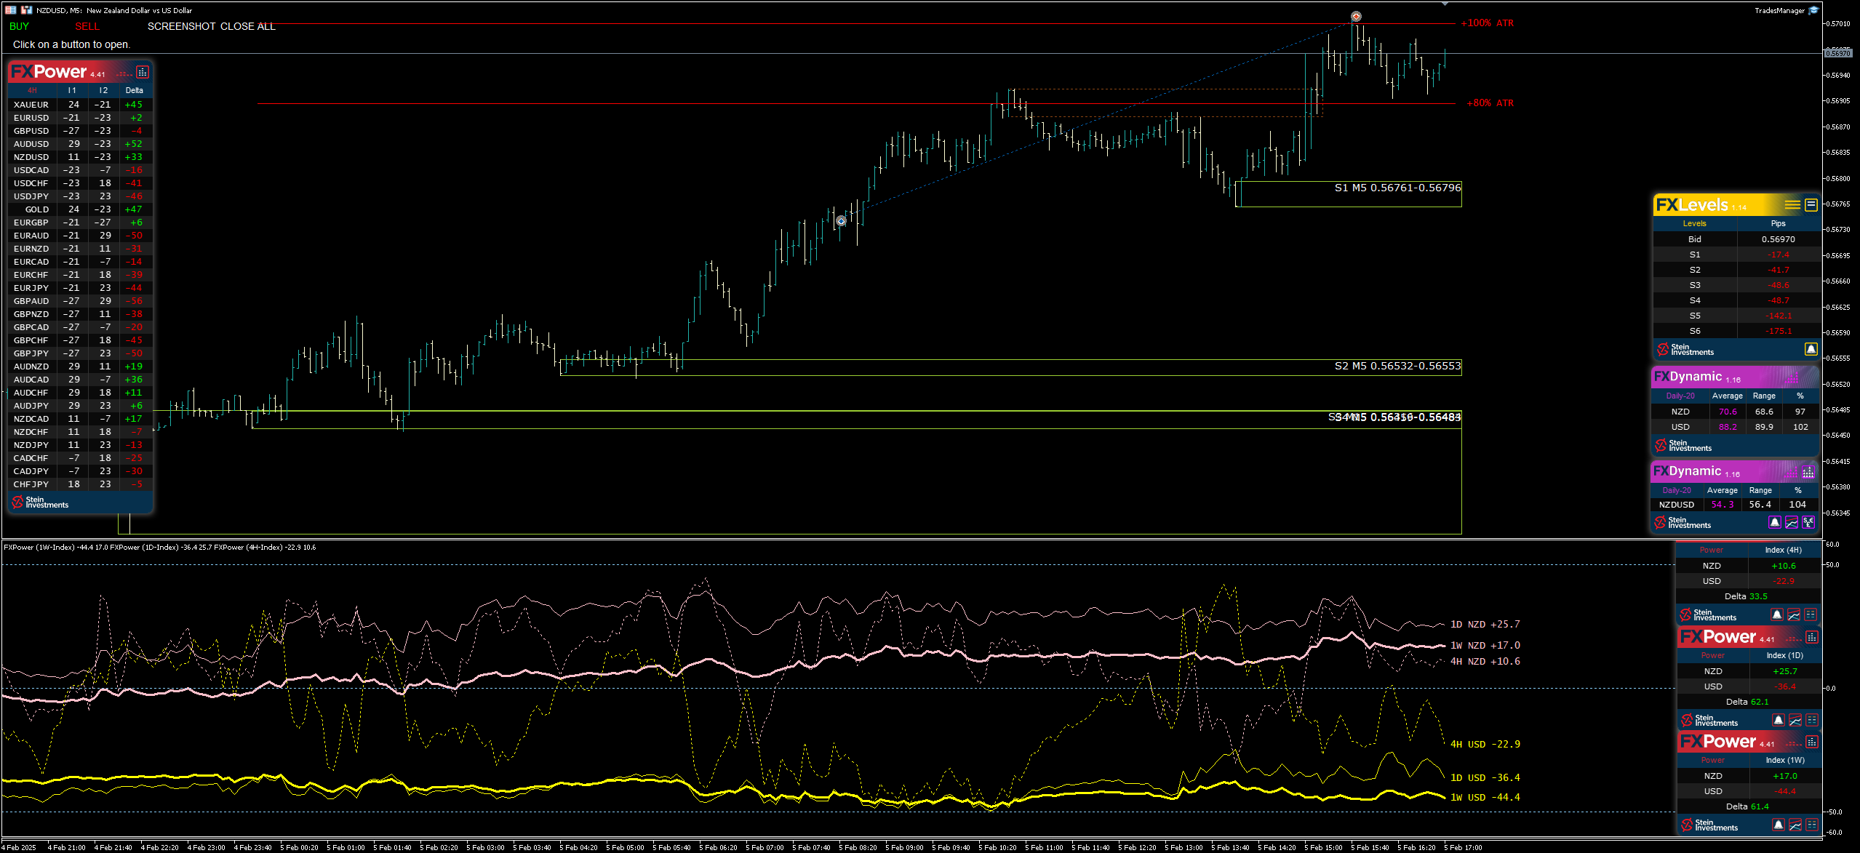The width and height of the screenshot is (1860, 853).
Task: Click the FXLevels alert bell icon
Action: pyautogui.click(x=1811, y=350)
